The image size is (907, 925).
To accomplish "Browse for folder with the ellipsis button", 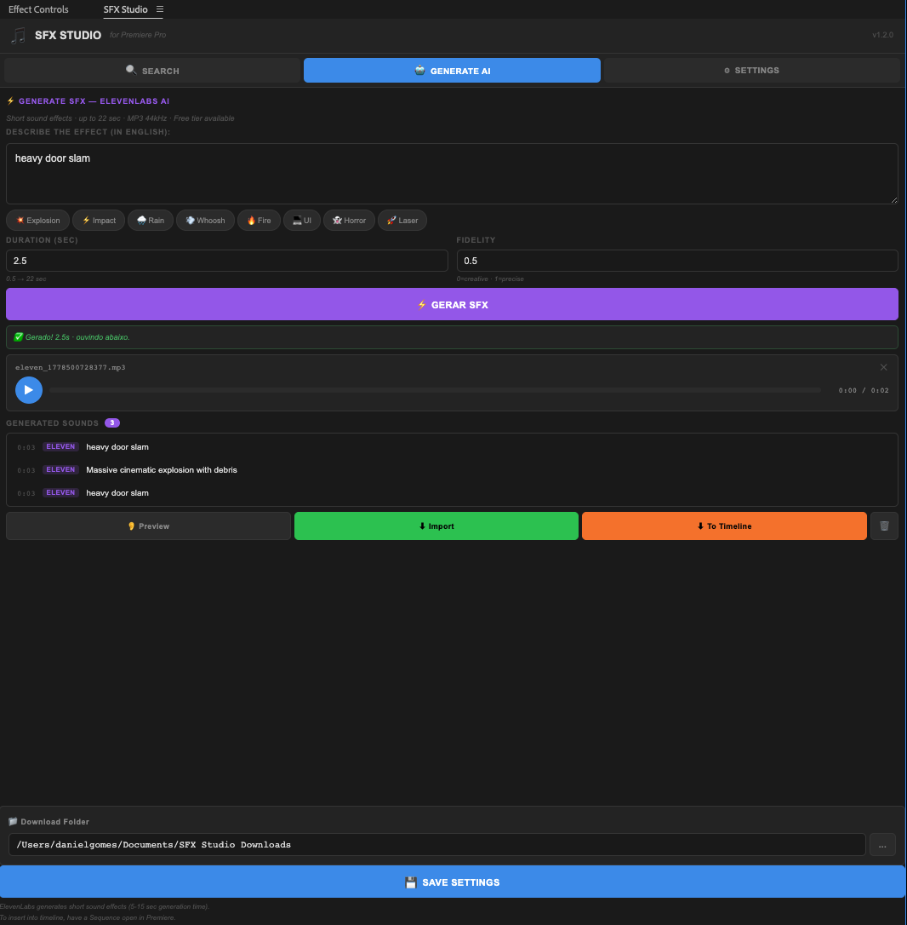I will click(882, 845).
